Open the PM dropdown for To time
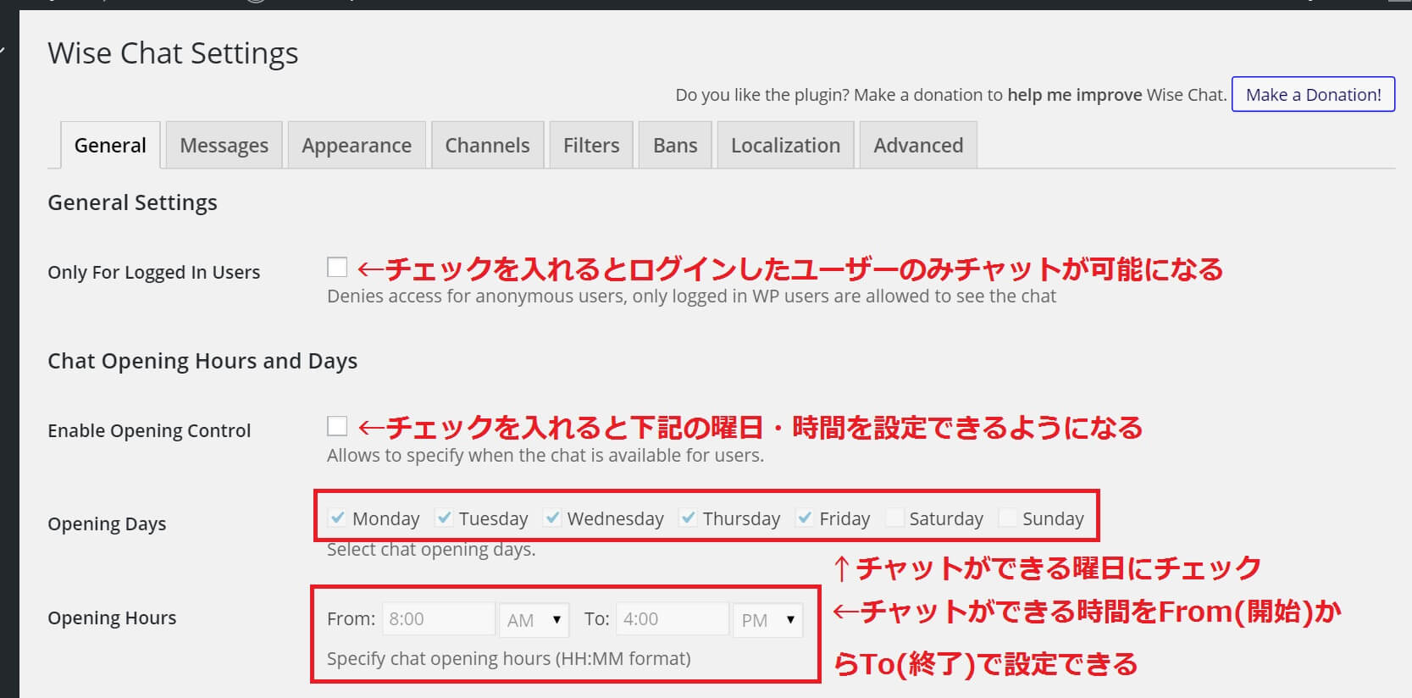1412x698 pixels. (768, 619)
